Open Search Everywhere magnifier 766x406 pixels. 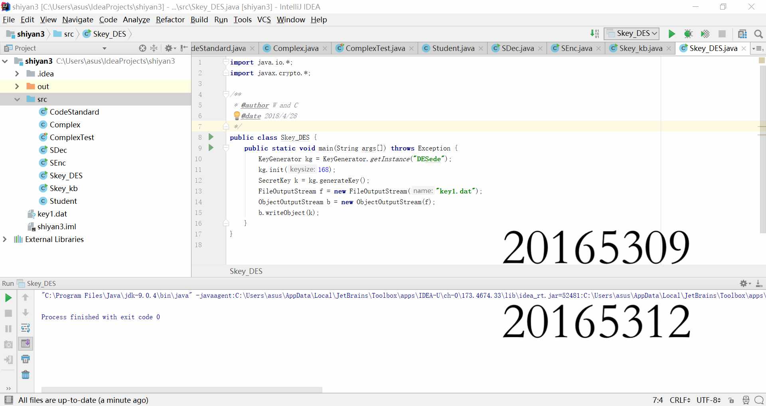coord(758,34)
